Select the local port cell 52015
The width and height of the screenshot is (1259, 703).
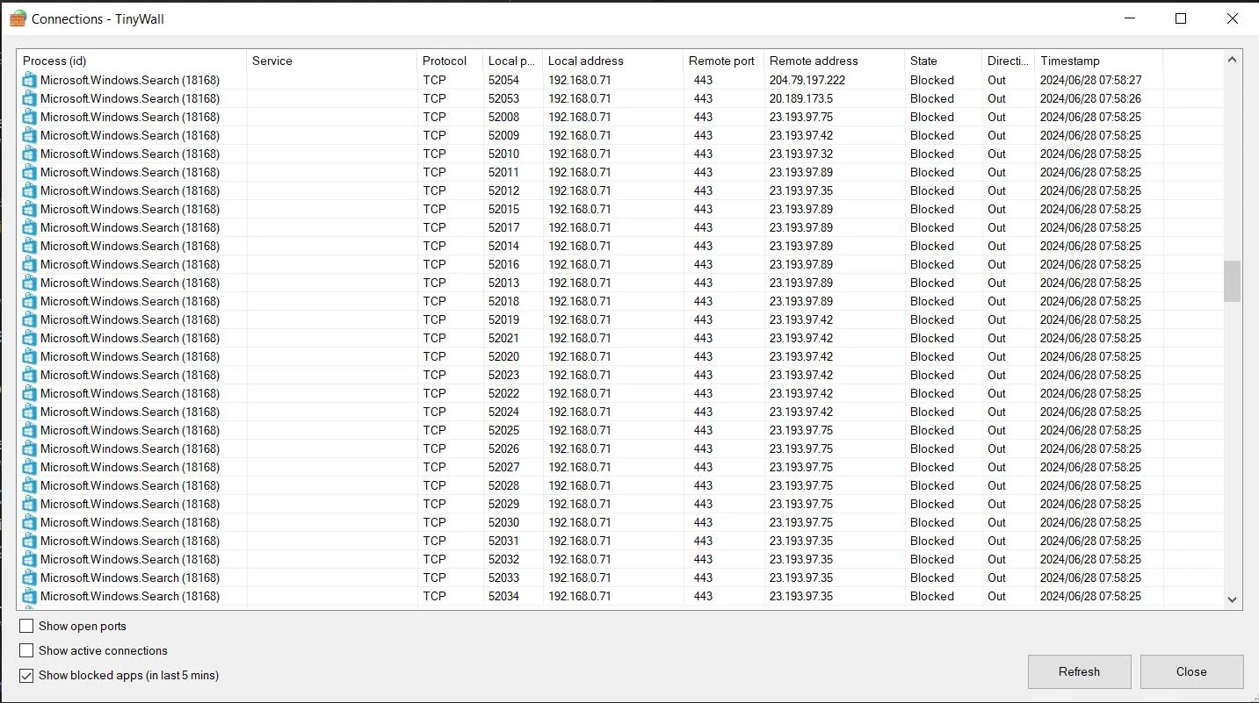pyautogui.click(x=503, y=209)
